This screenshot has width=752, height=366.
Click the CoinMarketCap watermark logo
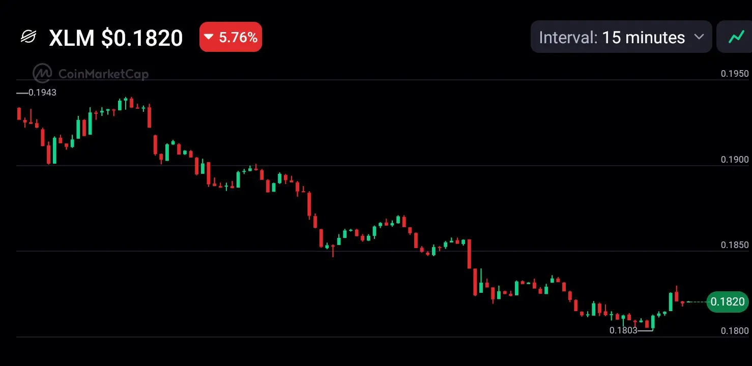click(x=43, y=74)
